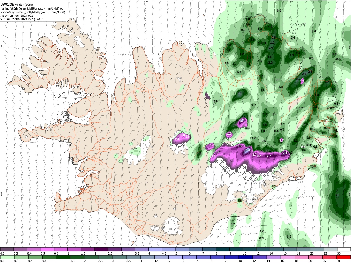Select the white '2.6' value on the sleet band
The height and width of the screenshot is (263, 351).
239,146
